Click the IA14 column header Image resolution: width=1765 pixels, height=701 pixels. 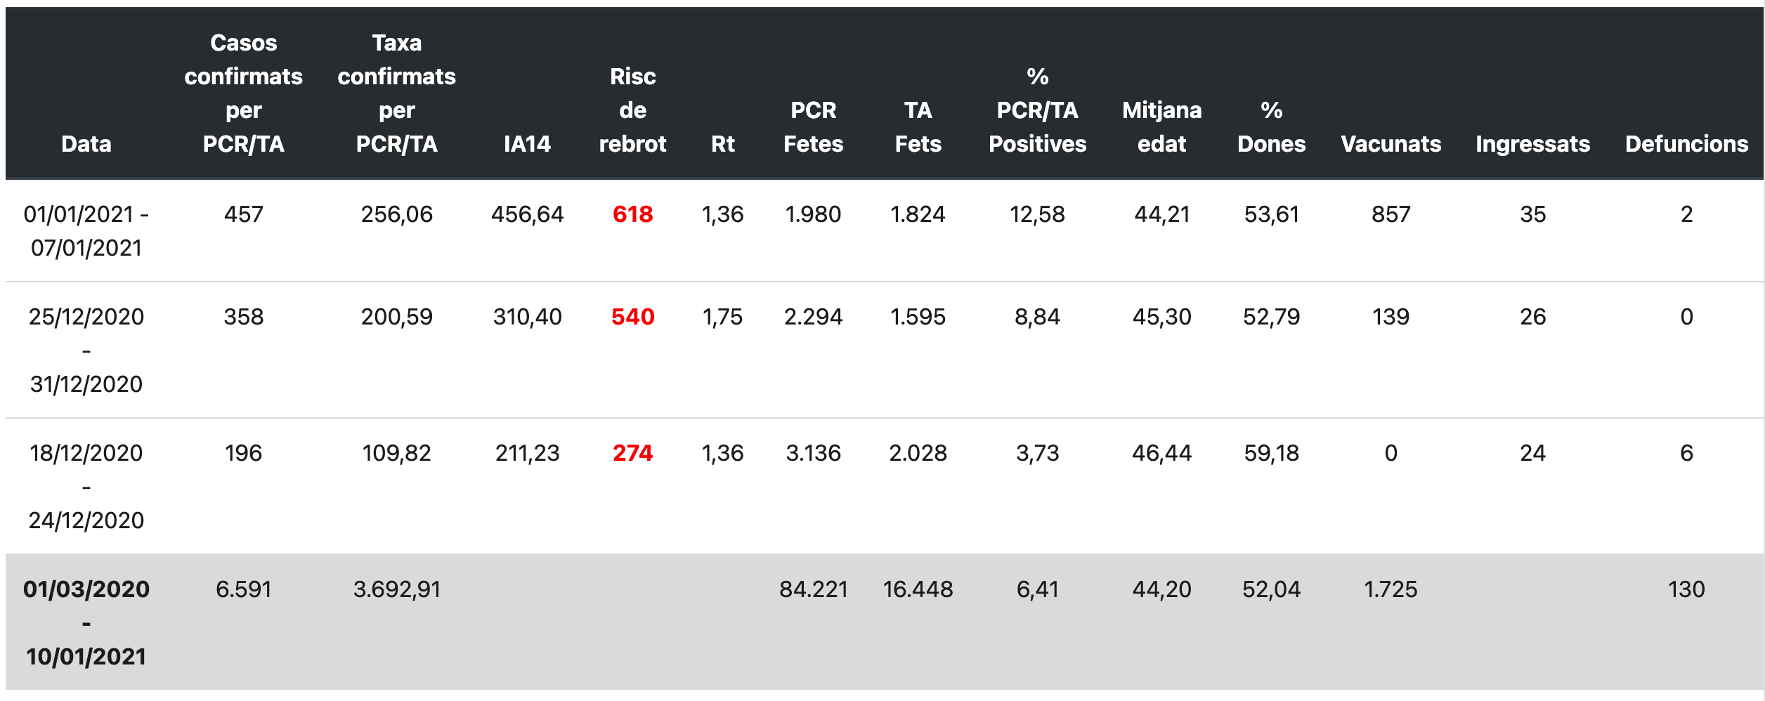[x=527, y=144]
